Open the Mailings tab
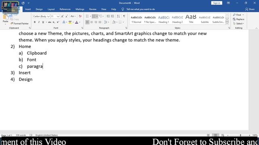 tap(80, 9)
